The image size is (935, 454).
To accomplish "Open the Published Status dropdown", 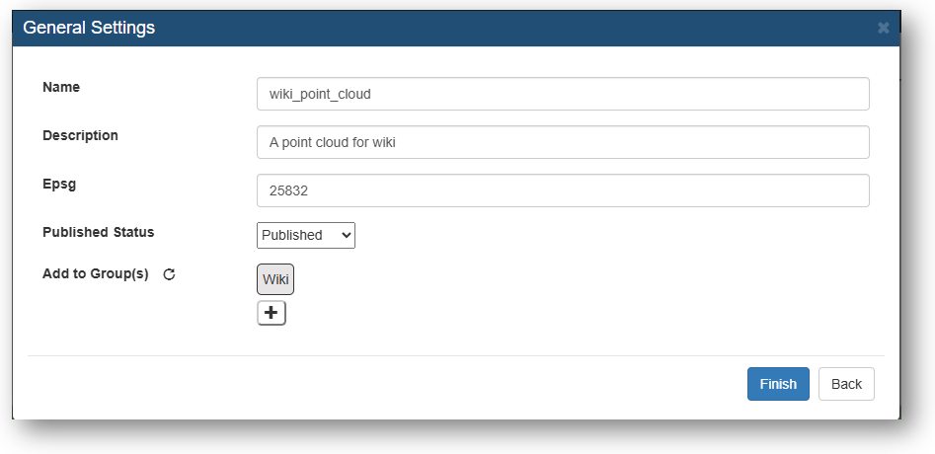I will click(306, 235).
